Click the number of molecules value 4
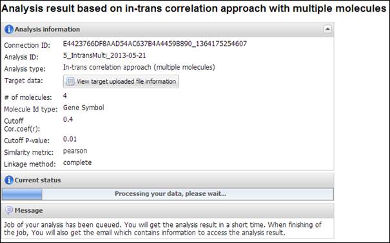 click(x=65, y=96)
